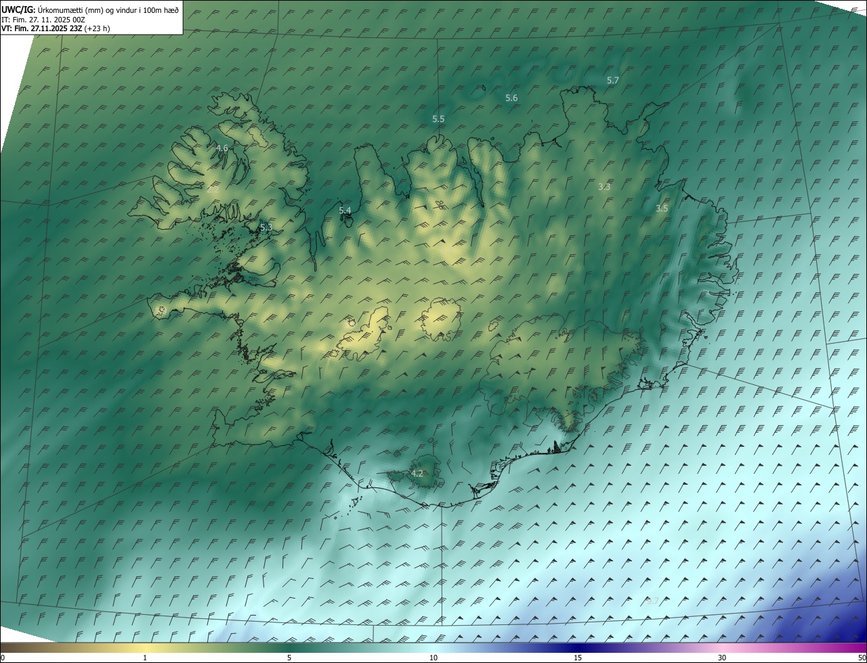Click the 3.3 value label on the map
The image size is (867, 663).
[x=605, y=186]
